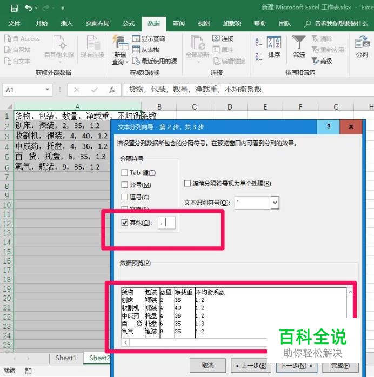Open Customize Quick Access Toolbar dropdown
The height and width of the screenshot is (377, 374).
pyautogui.click(x=63, y=8)
